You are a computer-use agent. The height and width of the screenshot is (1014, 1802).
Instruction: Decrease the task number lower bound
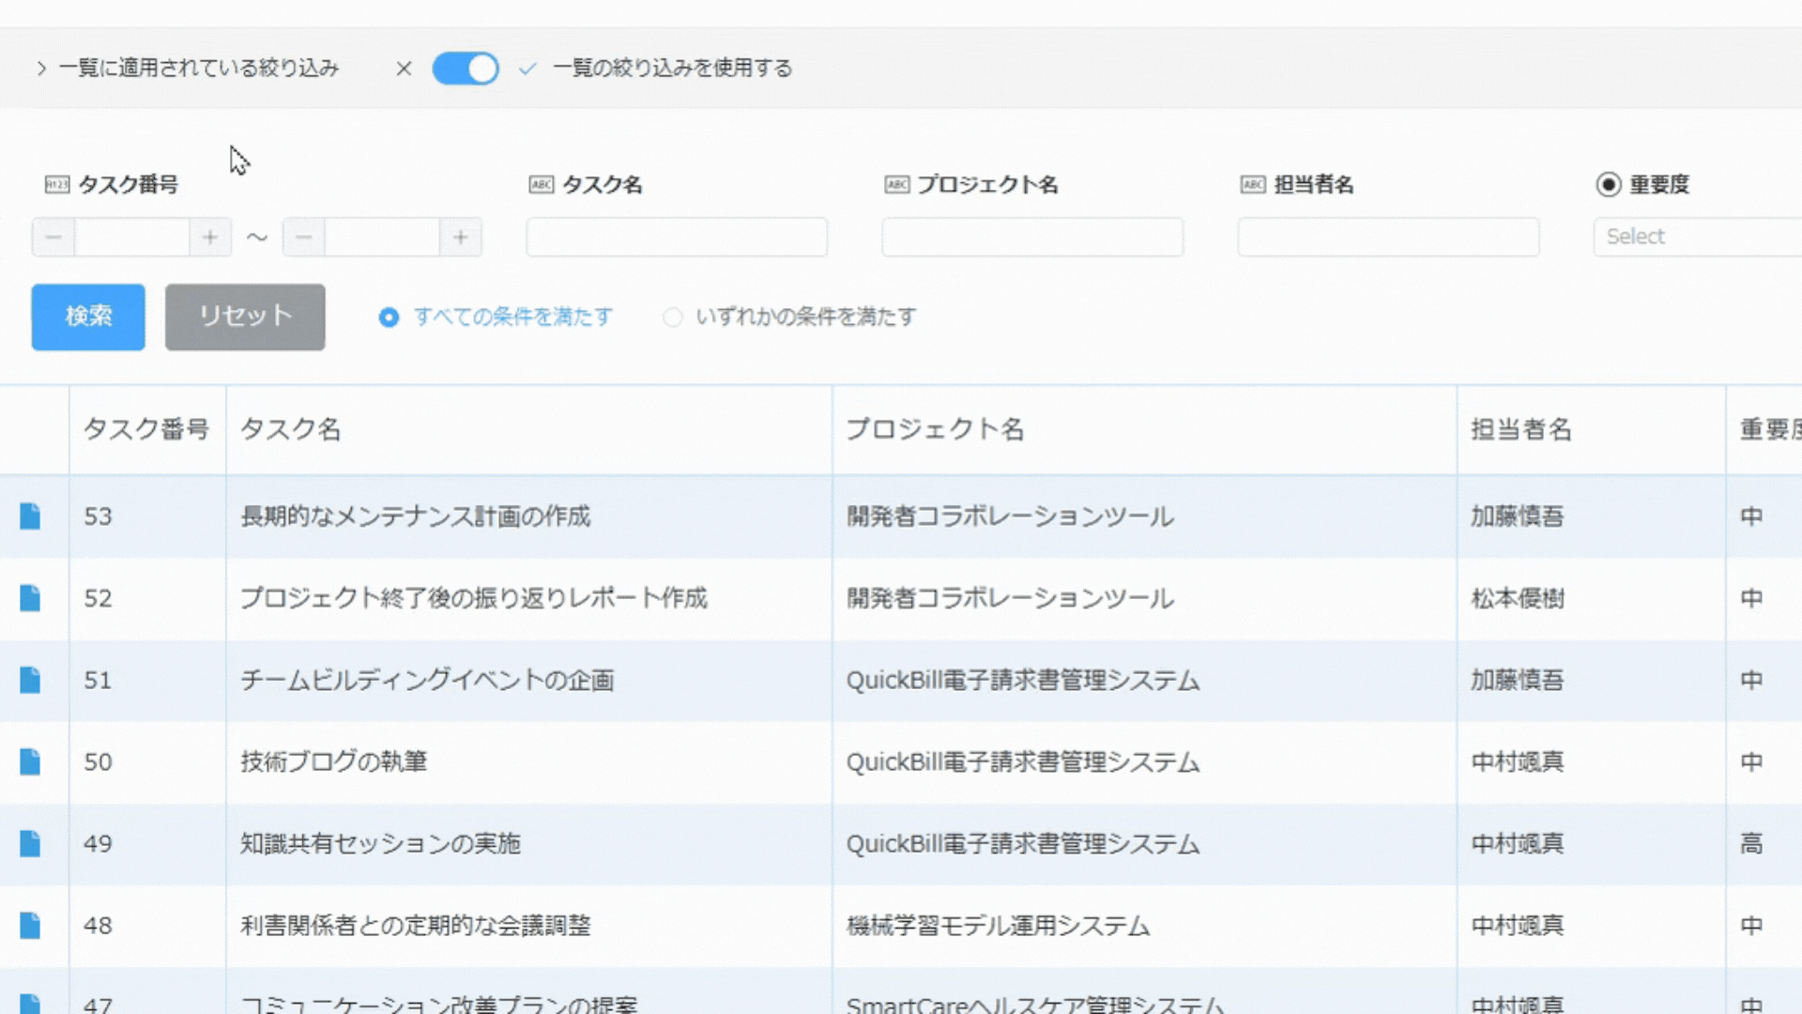pyautogui.click(x=53, y=238)
